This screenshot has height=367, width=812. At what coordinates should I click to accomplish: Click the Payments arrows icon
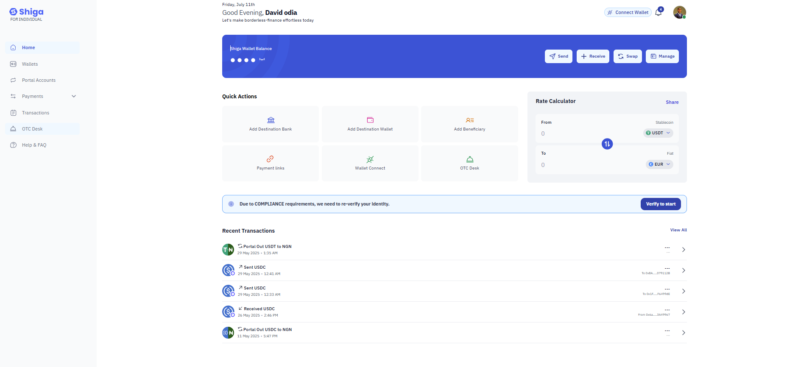[x=13, y=96]
